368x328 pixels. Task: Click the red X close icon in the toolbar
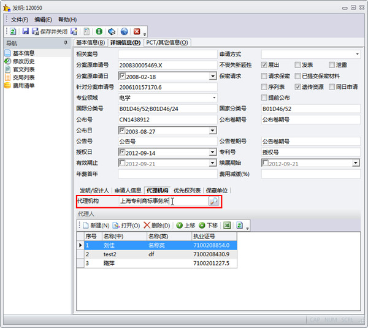(x=137, y=31)
